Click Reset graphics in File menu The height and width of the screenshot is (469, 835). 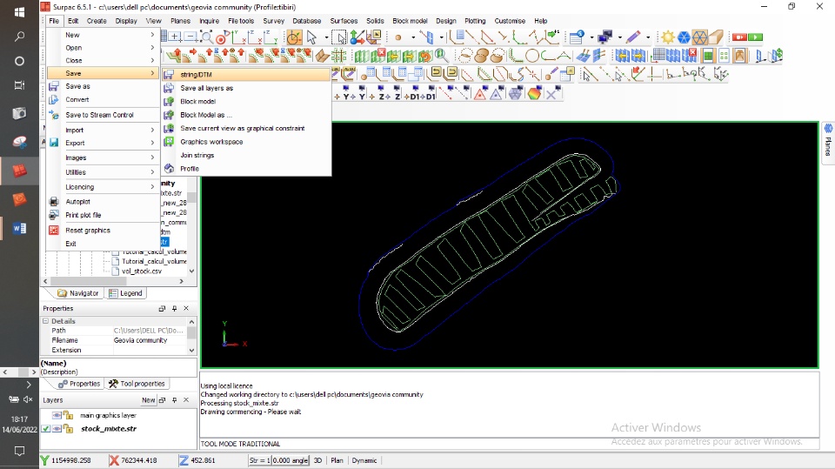(104, 231)
